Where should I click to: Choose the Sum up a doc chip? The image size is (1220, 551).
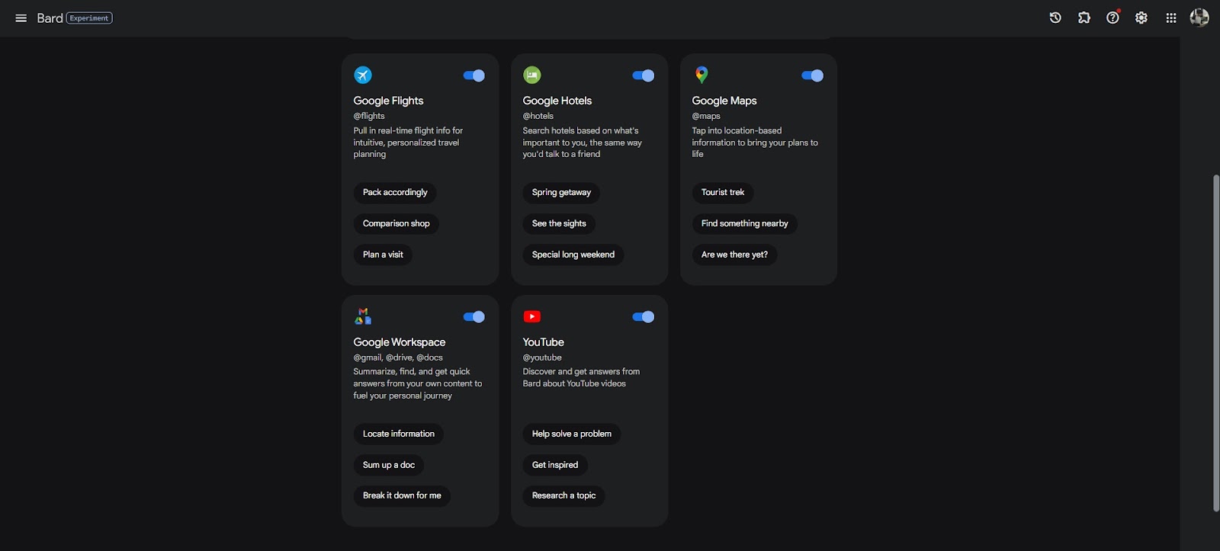point(389,465)
